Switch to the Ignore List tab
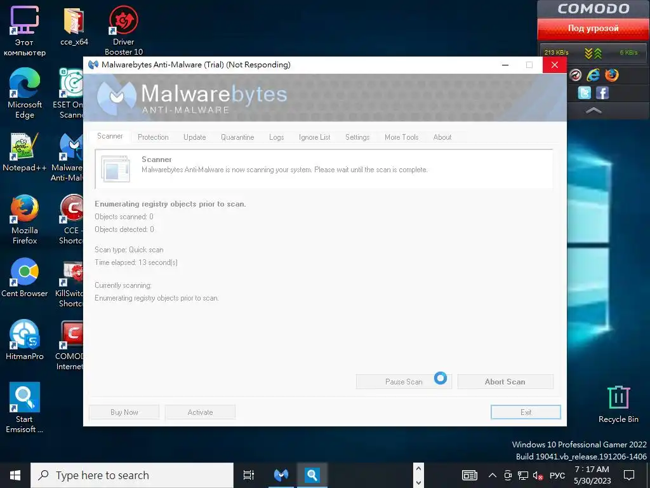Viewport: 650px width, 488px height. point(315,137)
